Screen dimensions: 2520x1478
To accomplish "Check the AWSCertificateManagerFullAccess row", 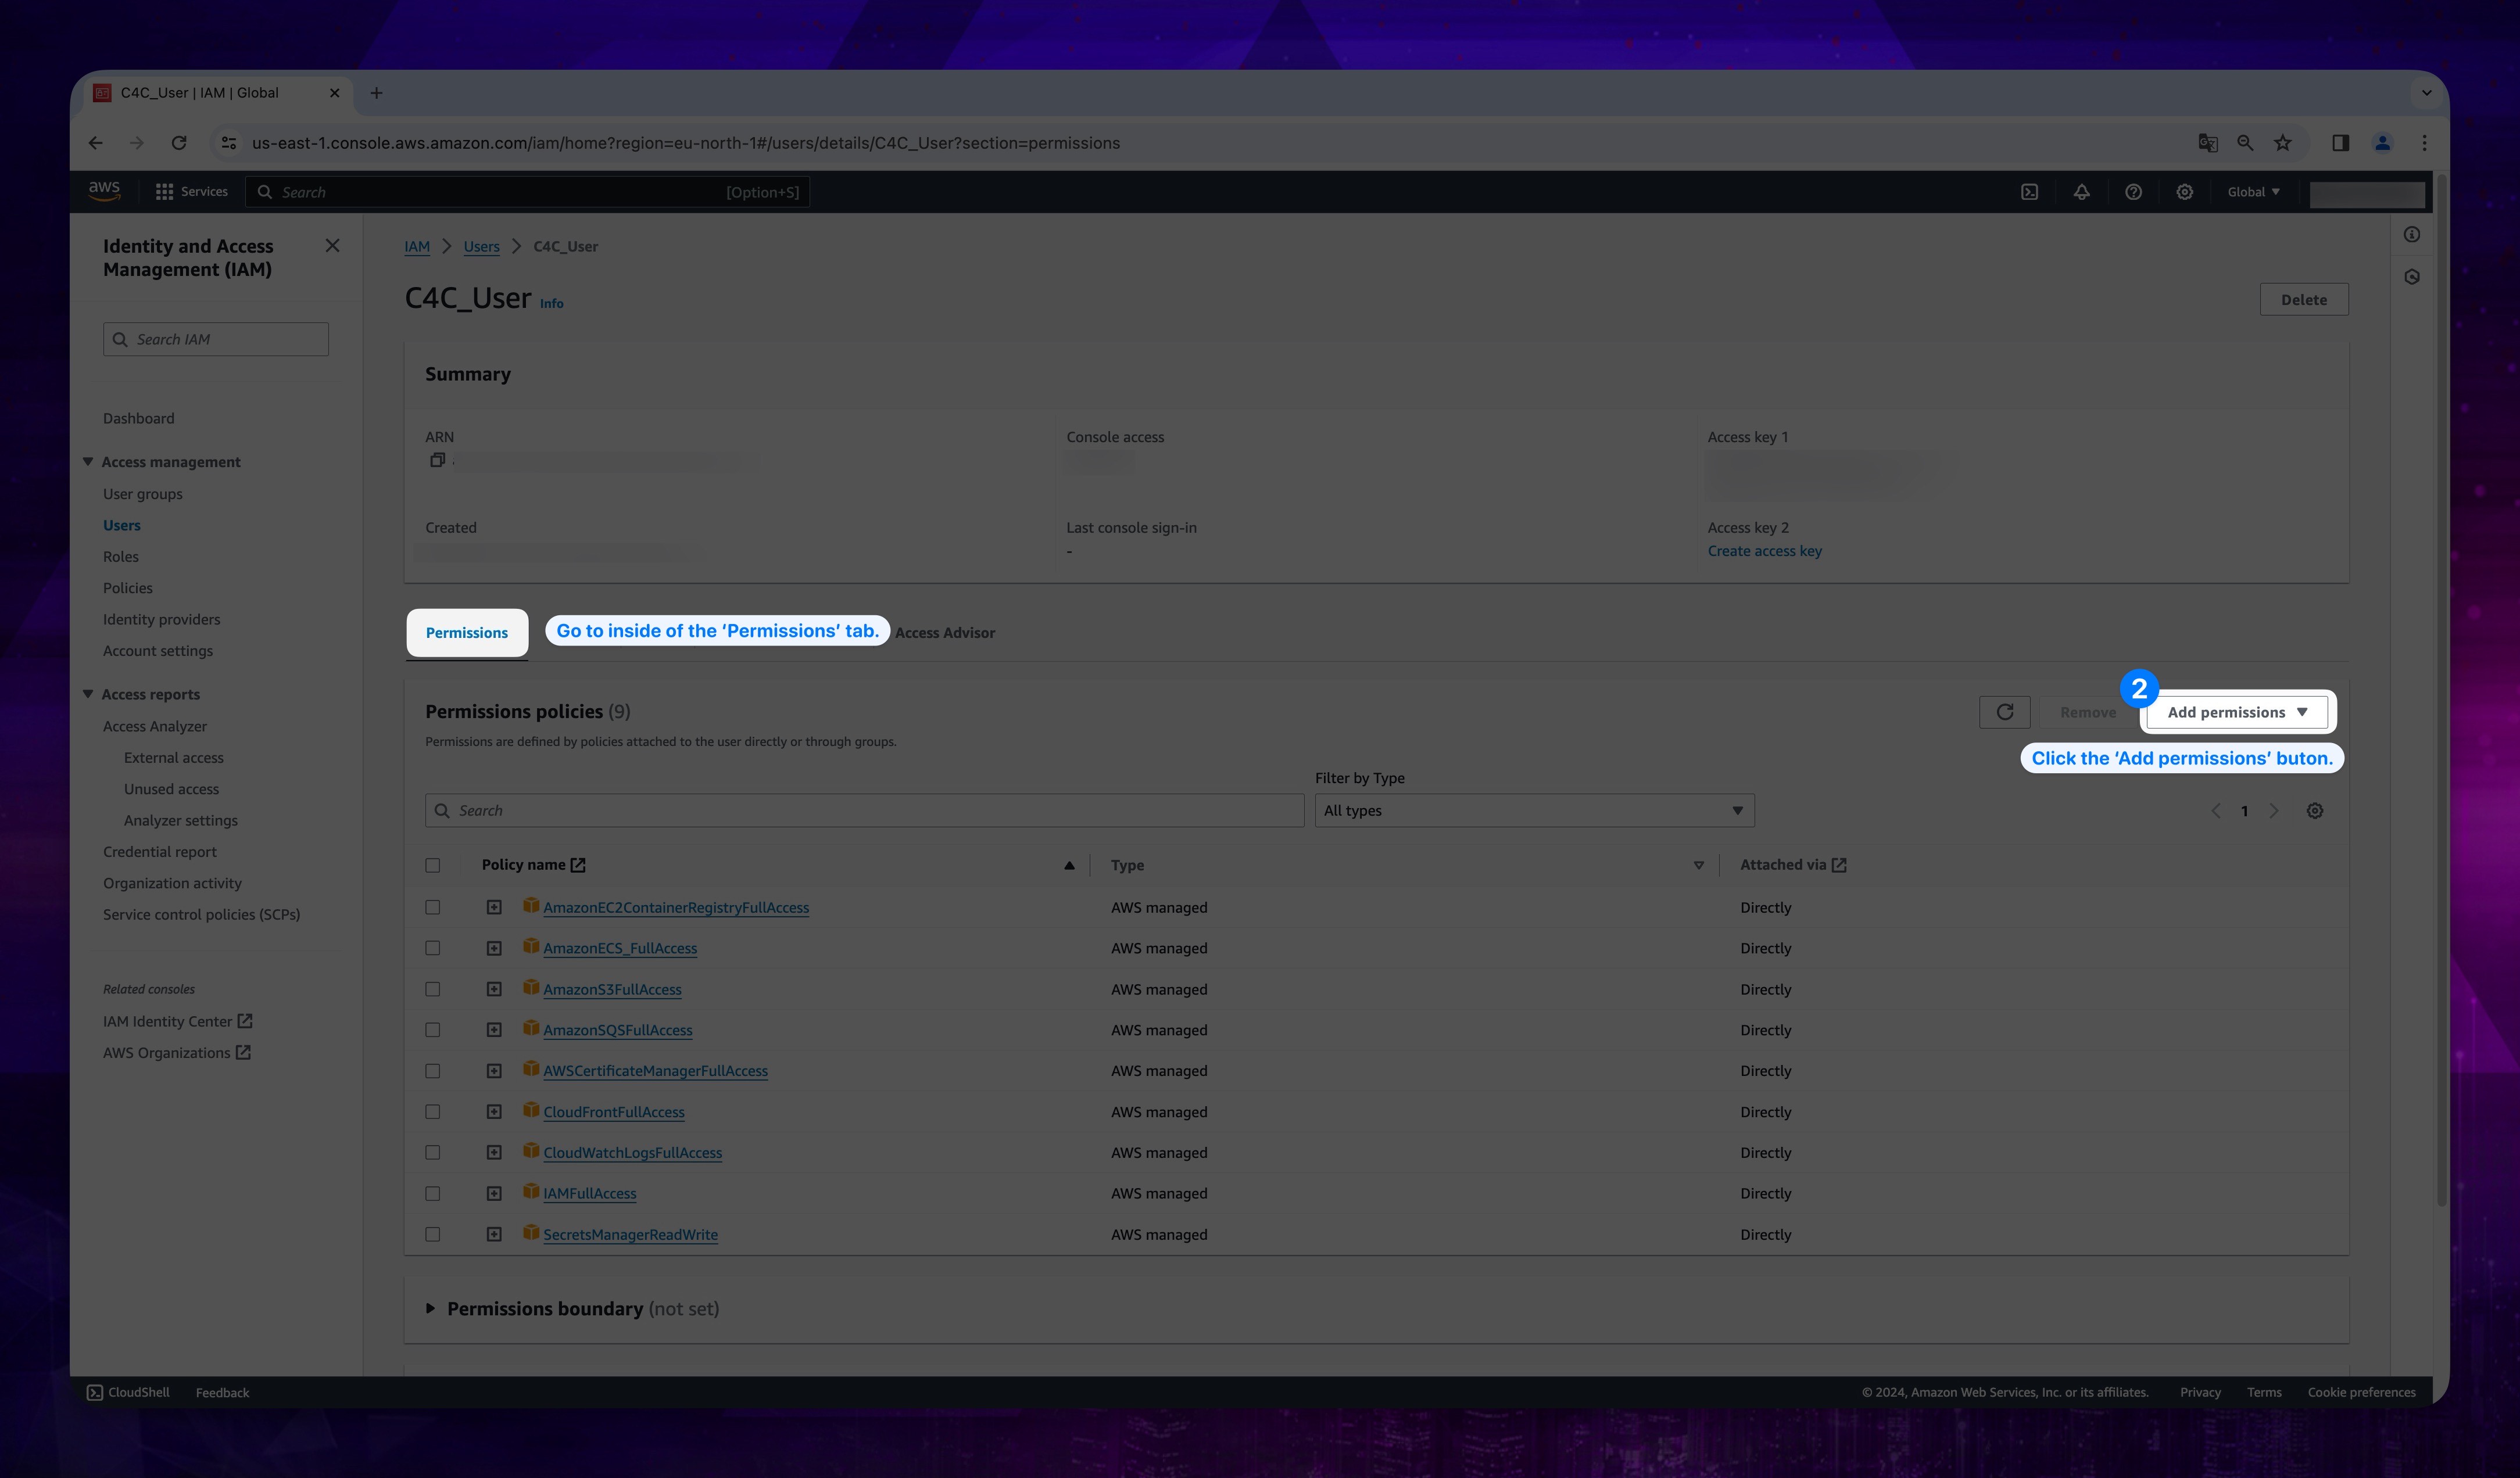I will 432,1071.
